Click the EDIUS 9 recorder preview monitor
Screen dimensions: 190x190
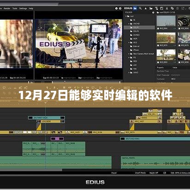[79, 44]
